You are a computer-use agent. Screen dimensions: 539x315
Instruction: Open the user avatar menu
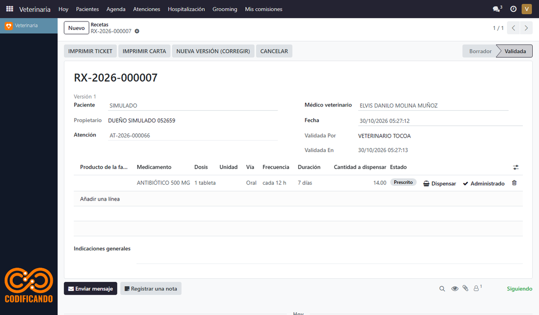pyautogui.click(x=526, y=9)
